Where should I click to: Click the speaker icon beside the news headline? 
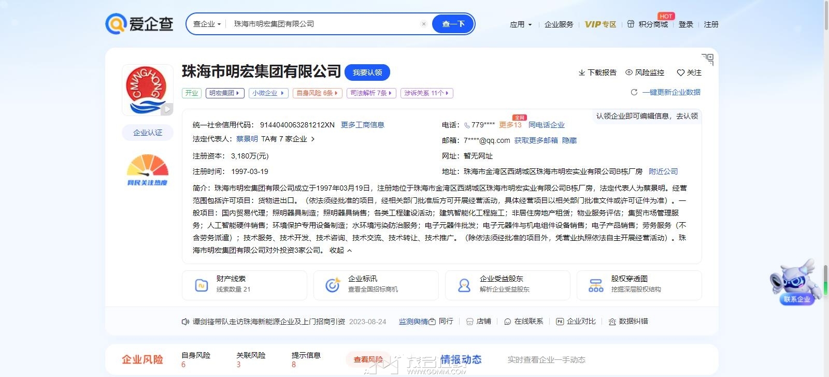coord(185,322)
